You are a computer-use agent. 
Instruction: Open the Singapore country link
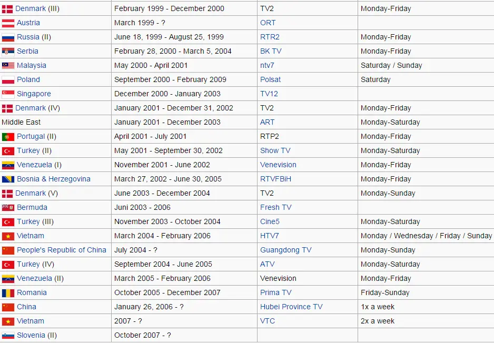pos(34,94)
